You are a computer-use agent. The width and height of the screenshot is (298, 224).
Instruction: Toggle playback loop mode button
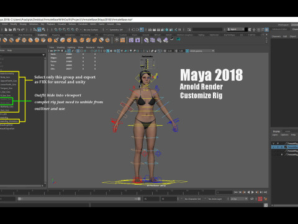252,199
